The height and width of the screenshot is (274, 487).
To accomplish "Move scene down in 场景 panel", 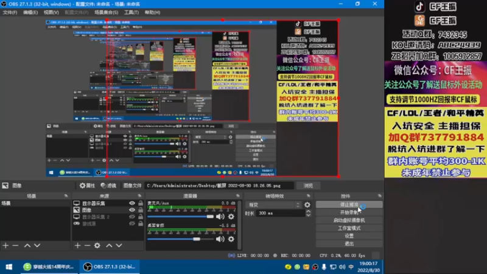I will click(37, 245).
